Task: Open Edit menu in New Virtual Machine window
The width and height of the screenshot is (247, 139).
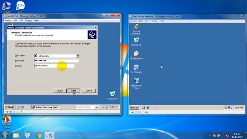Action: (x=140, y=21)
